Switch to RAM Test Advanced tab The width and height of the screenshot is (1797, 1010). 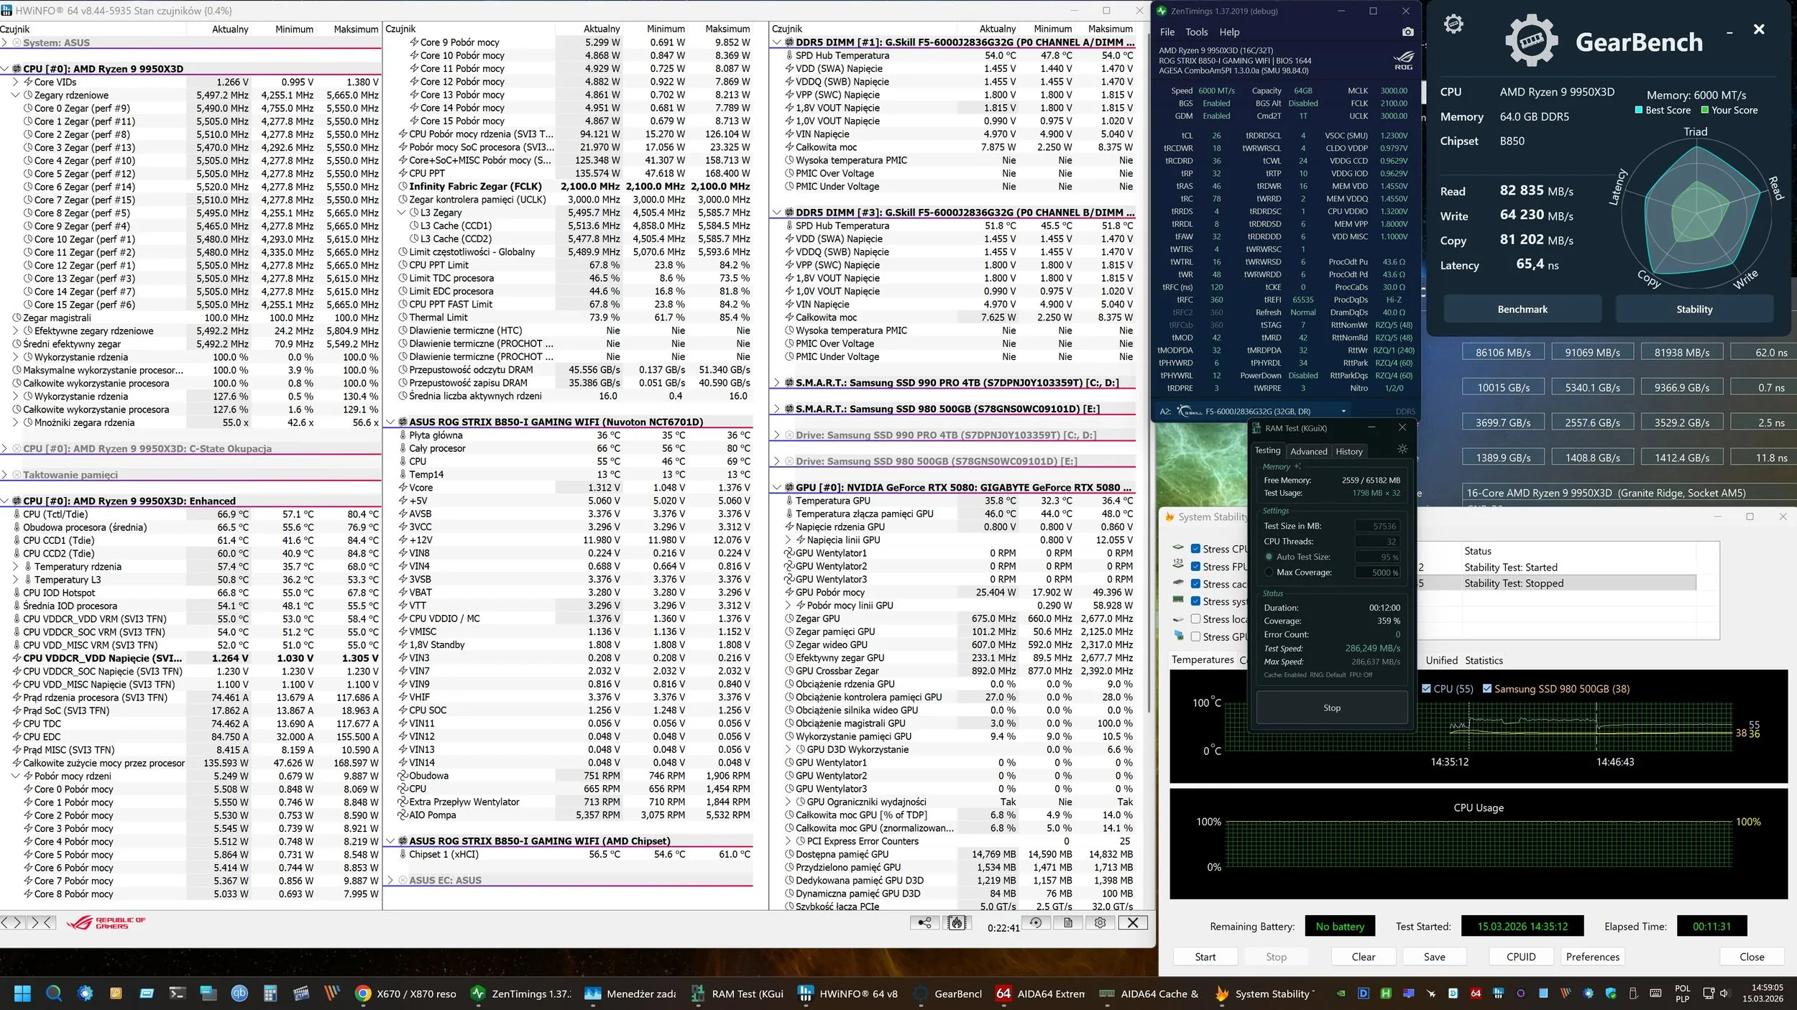(1308, 451)
